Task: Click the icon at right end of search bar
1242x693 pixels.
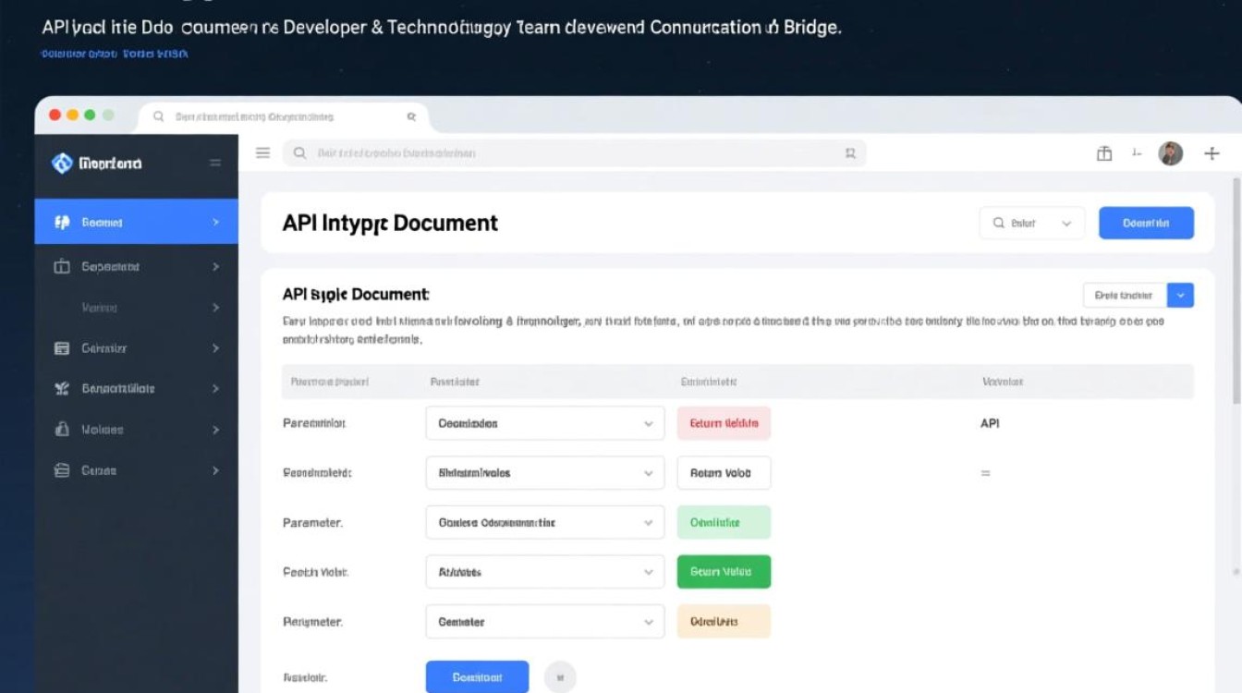Action: coord(850,154)
